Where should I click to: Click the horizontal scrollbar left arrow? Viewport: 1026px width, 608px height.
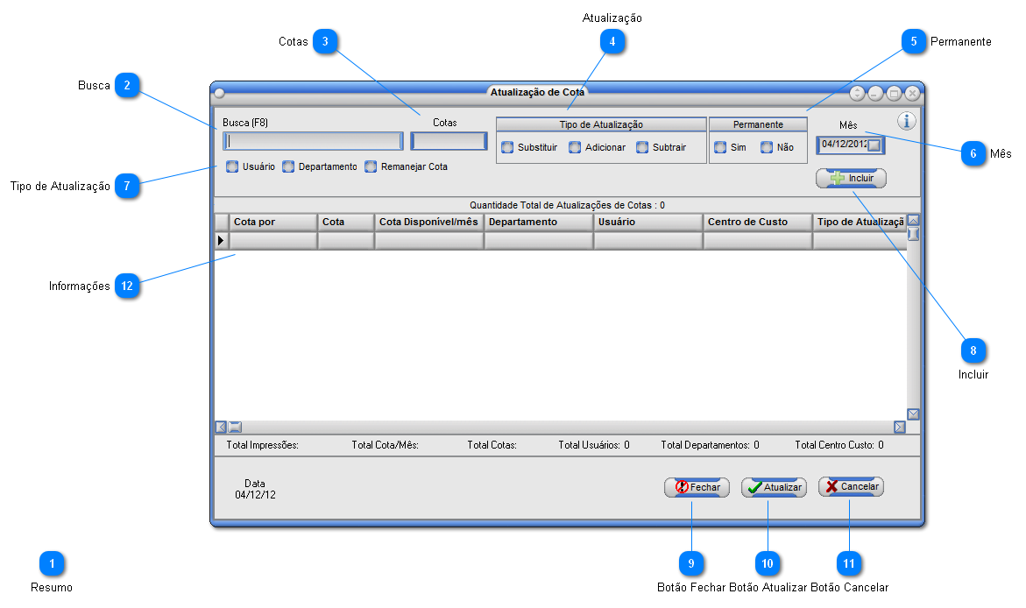(x=221, y=428)
